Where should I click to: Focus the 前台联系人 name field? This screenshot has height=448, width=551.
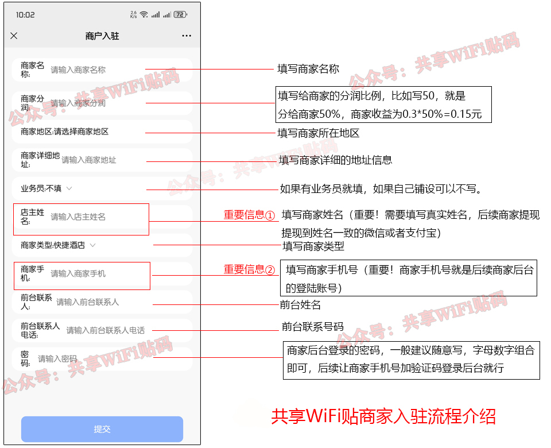[x=102, y=302]
